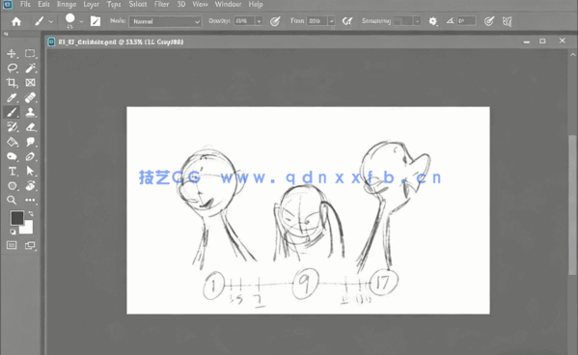Open the tool preset picker arrow
The image size is (578, 355).
51,22
